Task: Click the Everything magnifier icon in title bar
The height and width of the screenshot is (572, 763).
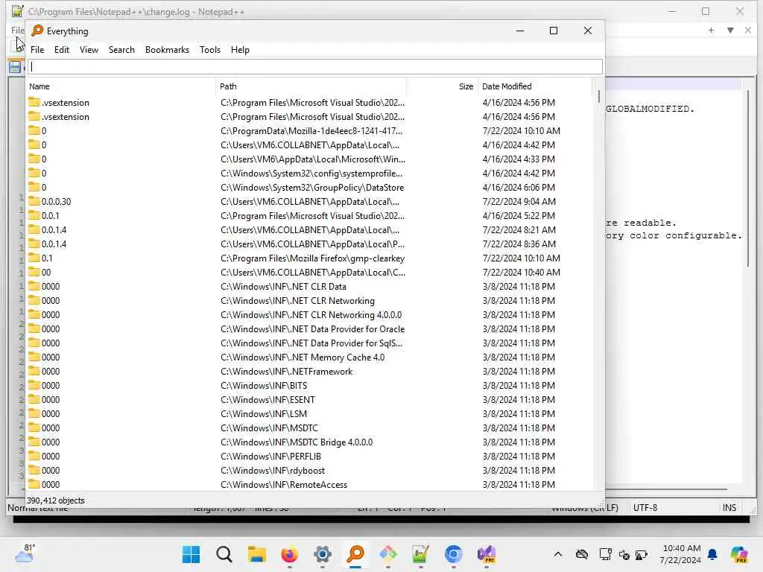Action: 37,31
